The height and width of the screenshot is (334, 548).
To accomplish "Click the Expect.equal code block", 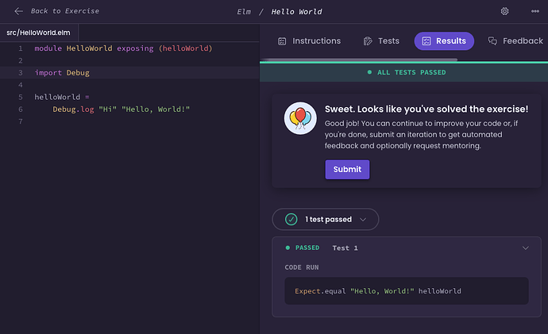I will point(407,290).
